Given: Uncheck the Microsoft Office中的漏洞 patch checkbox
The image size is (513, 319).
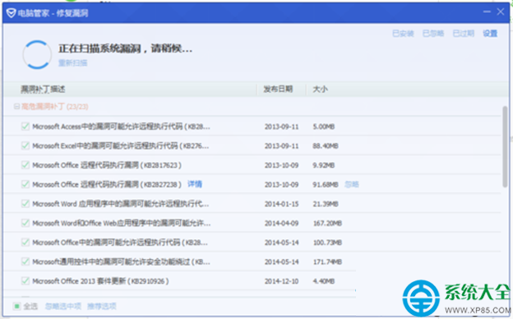Looking at the screenshot, I should coord(25,242).
